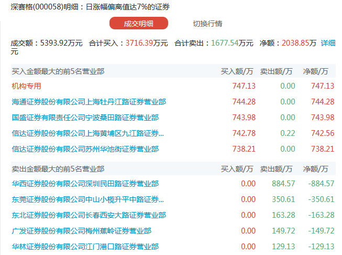
Task: Open the 详细 link
Action: [x=328, y=43]
